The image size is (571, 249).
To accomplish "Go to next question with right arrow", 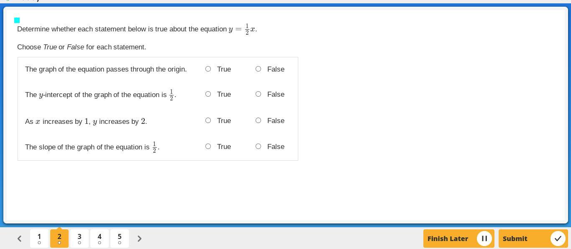I will click(x=140, y=239).
